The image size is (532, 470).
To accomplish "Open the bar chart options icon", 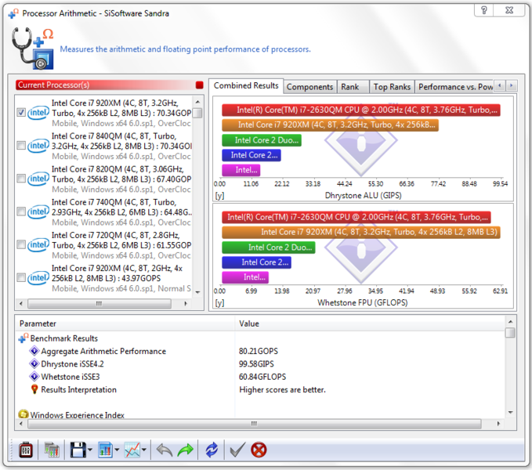I will [x=105, y=450].
